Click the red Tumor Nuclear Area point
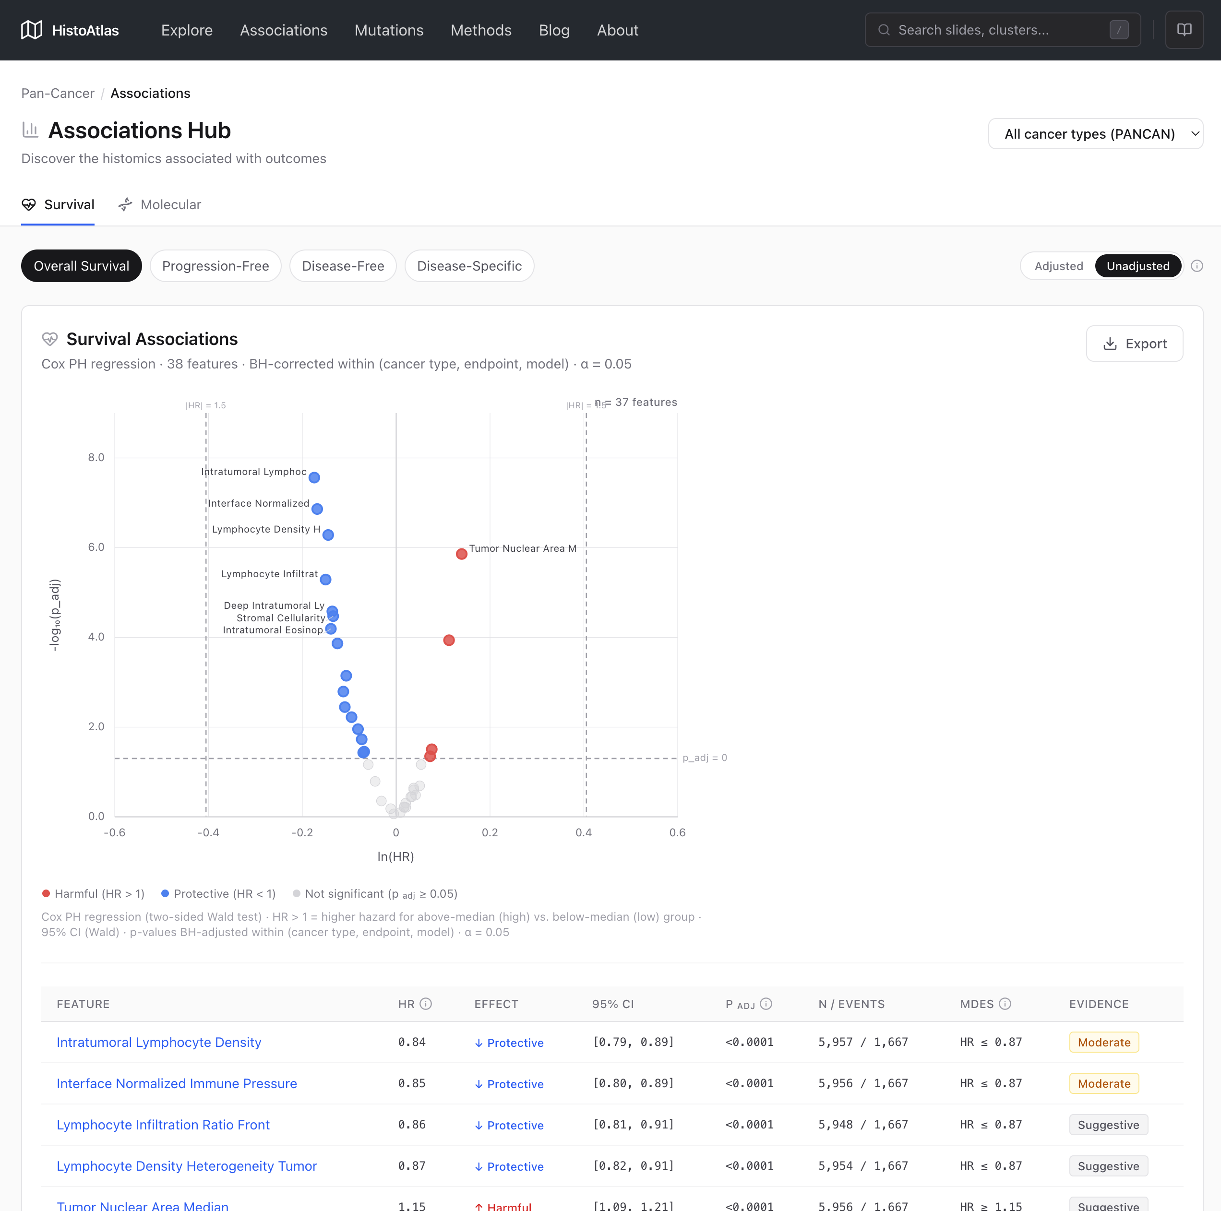The image size is (1221, 1211). (461, 554)
